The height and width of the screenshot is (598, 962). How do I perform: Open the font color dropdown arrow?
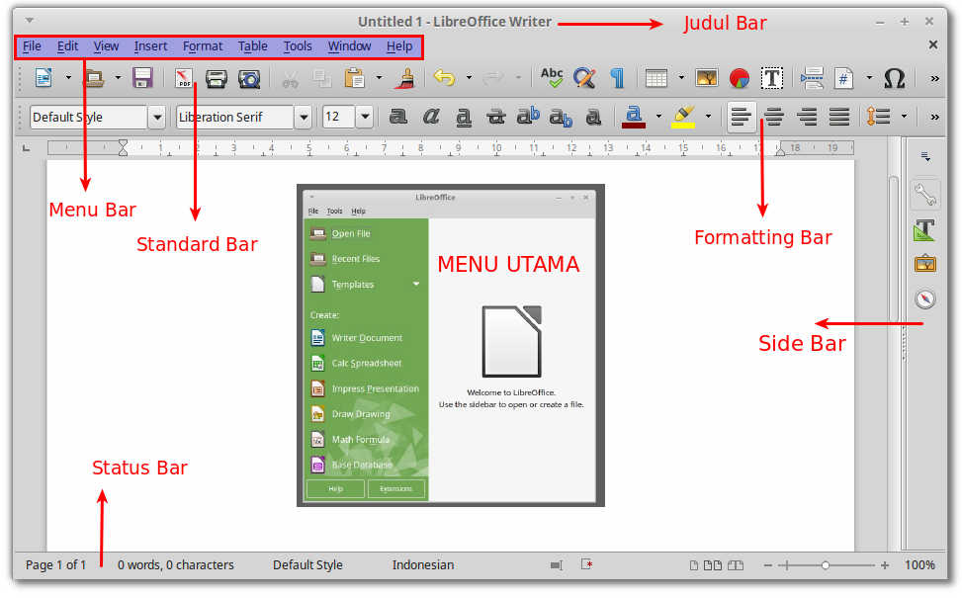[658, 116]
